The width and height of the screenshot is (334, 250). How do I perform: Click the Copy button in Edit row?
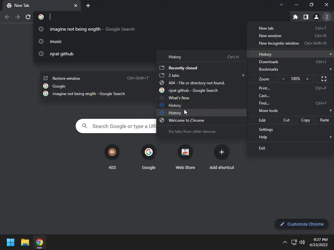pyautogui.click(x=305, y=120)
